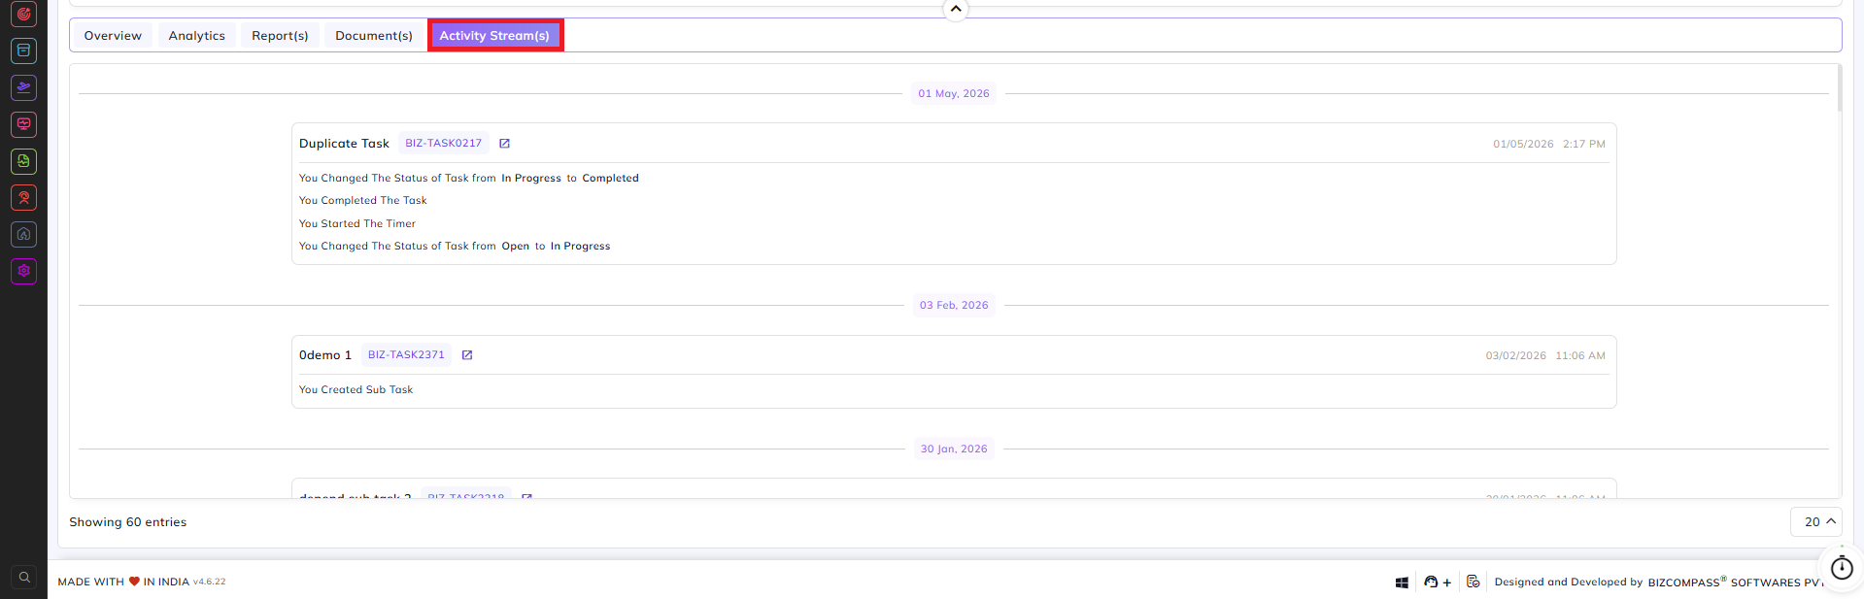Click the BIZ-TASK0217 task ID badge
Image resolution: width=1864 pixels, height=599 pixels.
pyautogui.click(x=444, y=143)
